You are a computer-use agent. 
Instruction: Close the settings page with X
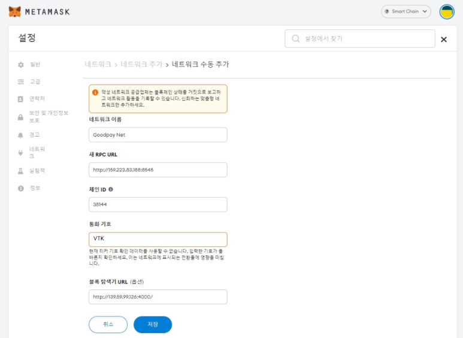click(x=444, y=40)
